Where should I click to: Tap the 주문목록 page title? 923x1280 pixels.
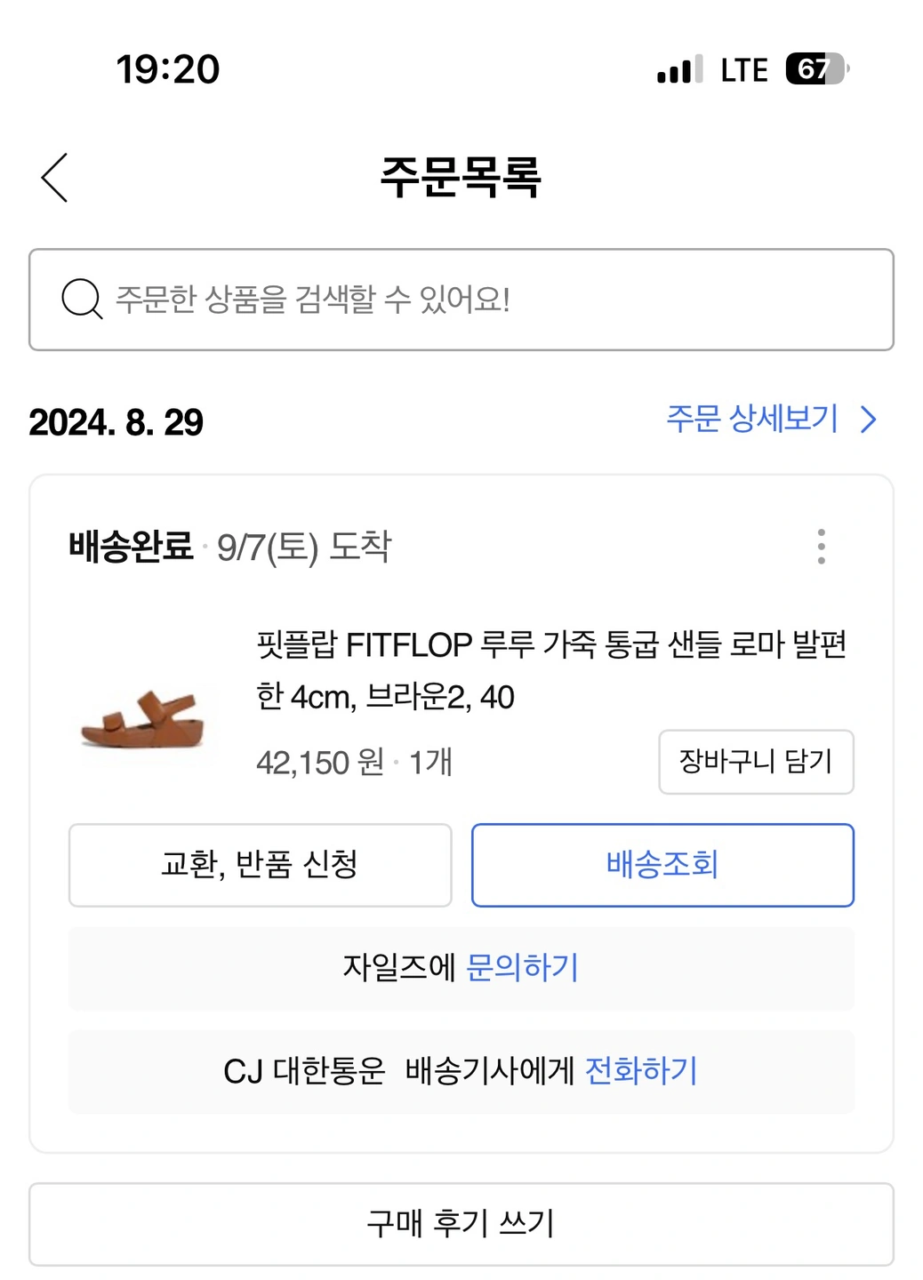[461, 177]
